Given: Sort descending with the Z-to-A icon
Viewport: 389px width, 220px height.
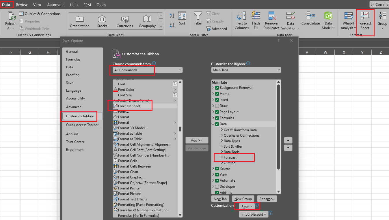Looking at the screenshot, I should [x=172, y=25].
